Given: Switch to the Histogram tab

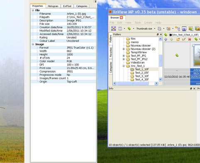Looking at the screenshot, I should (53, 6).
